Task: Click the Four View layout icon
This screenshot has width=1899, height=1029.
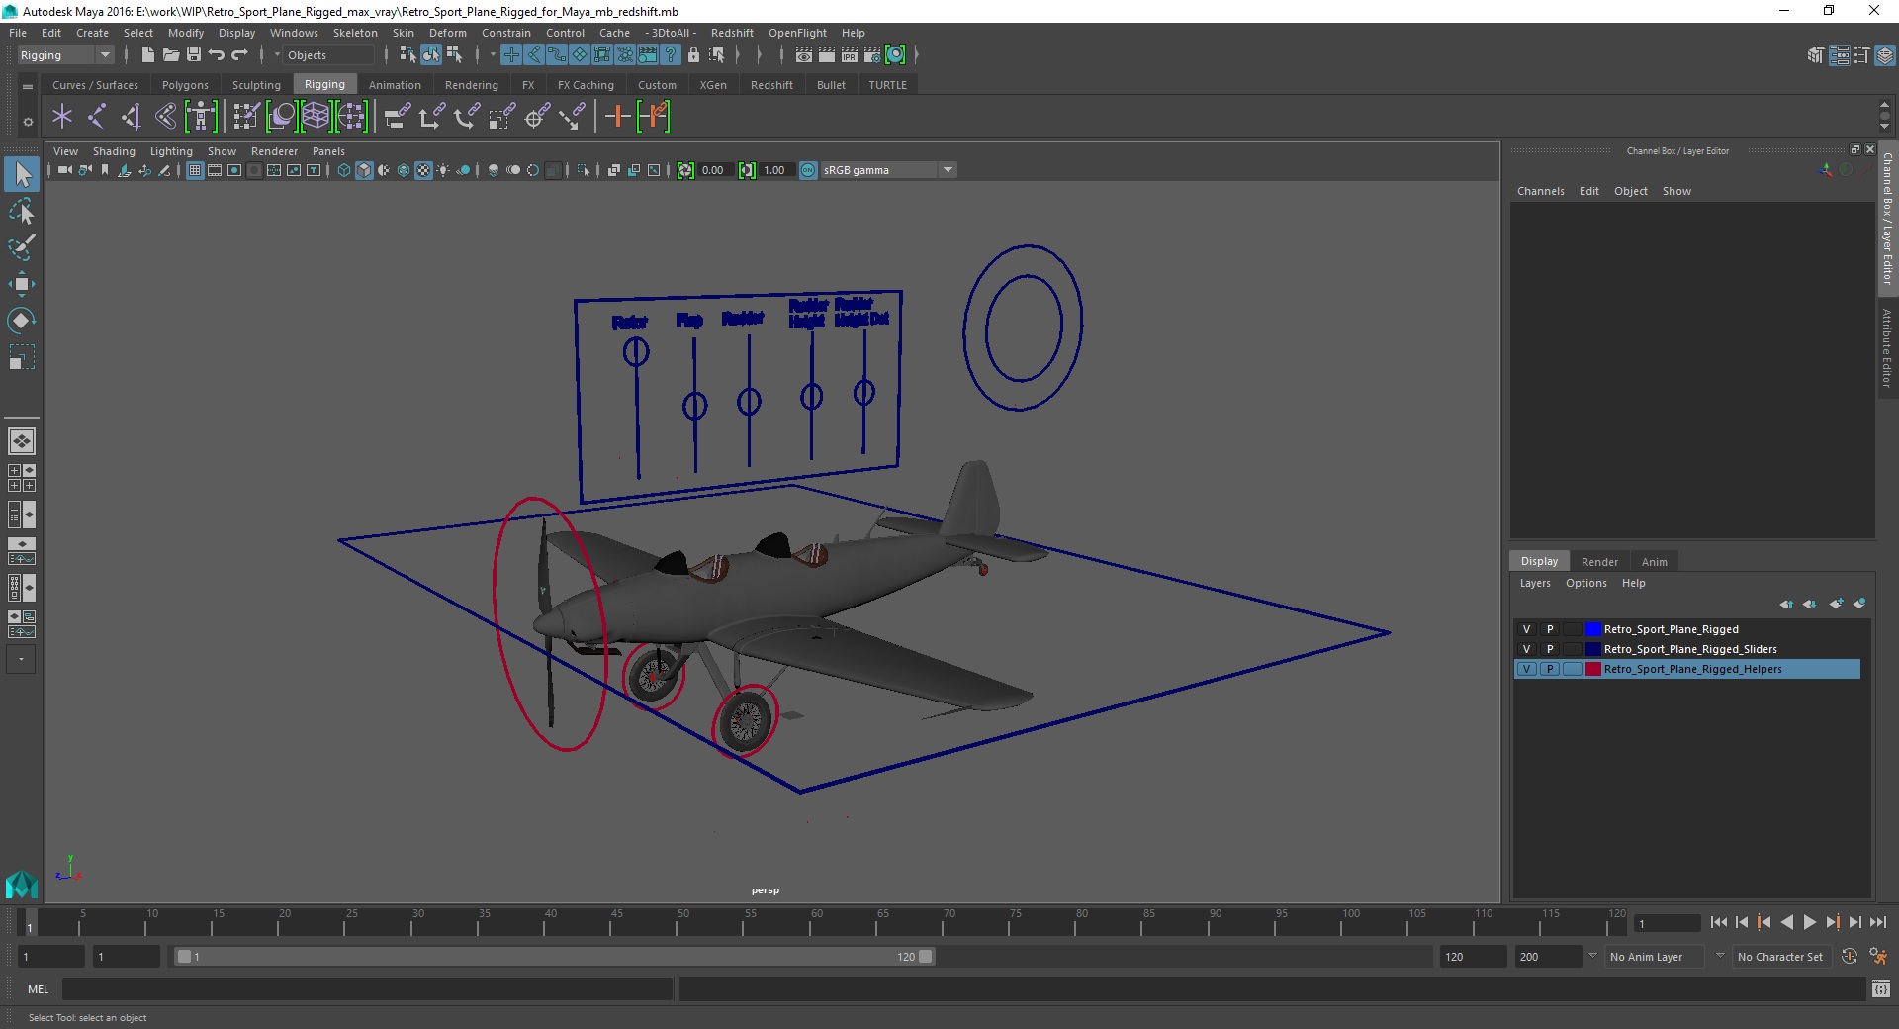Action: [21, 478]
